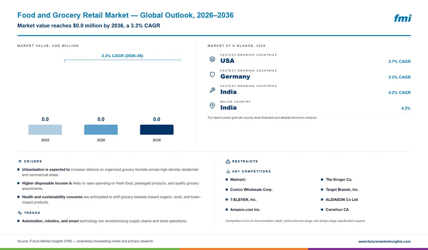Click the shield icon beside Germany
Screen dimensions: 428x250
point(212,75)
